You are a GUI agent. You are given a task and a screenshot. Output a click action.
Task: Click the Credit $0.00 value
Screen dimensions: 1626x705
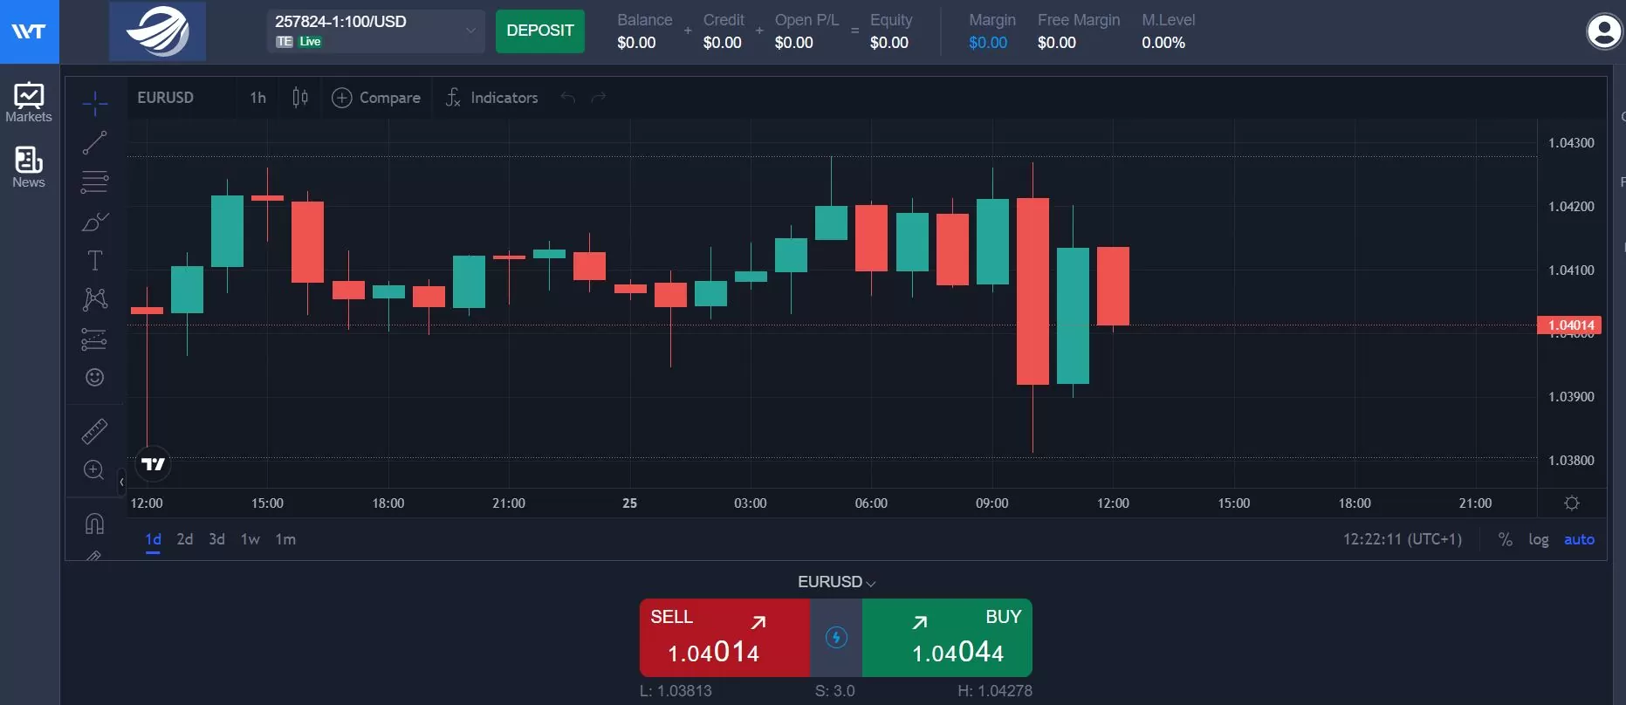pyautogui.click(x=723, y=43)
